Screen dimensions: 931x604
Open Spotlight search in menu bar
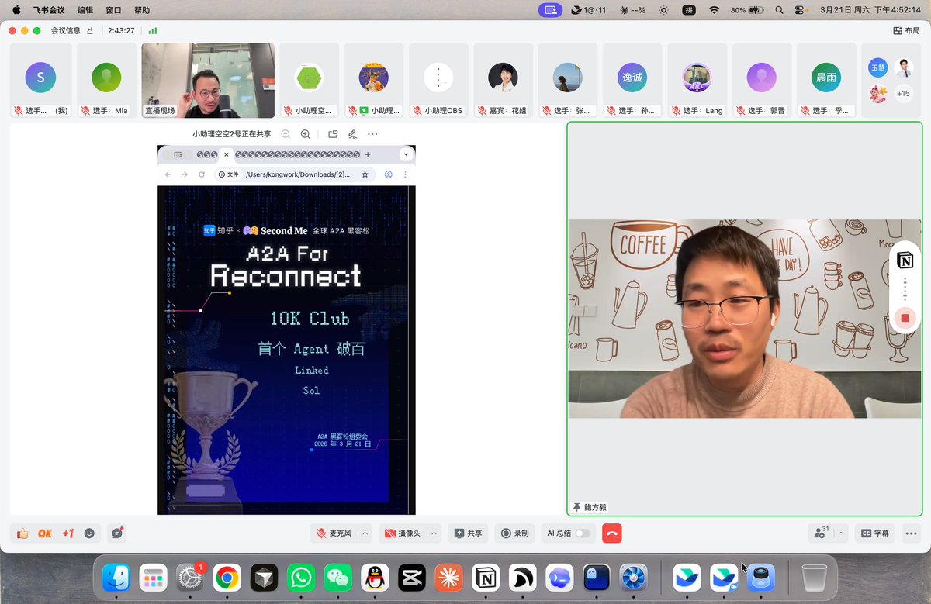[x=779, y=10]
